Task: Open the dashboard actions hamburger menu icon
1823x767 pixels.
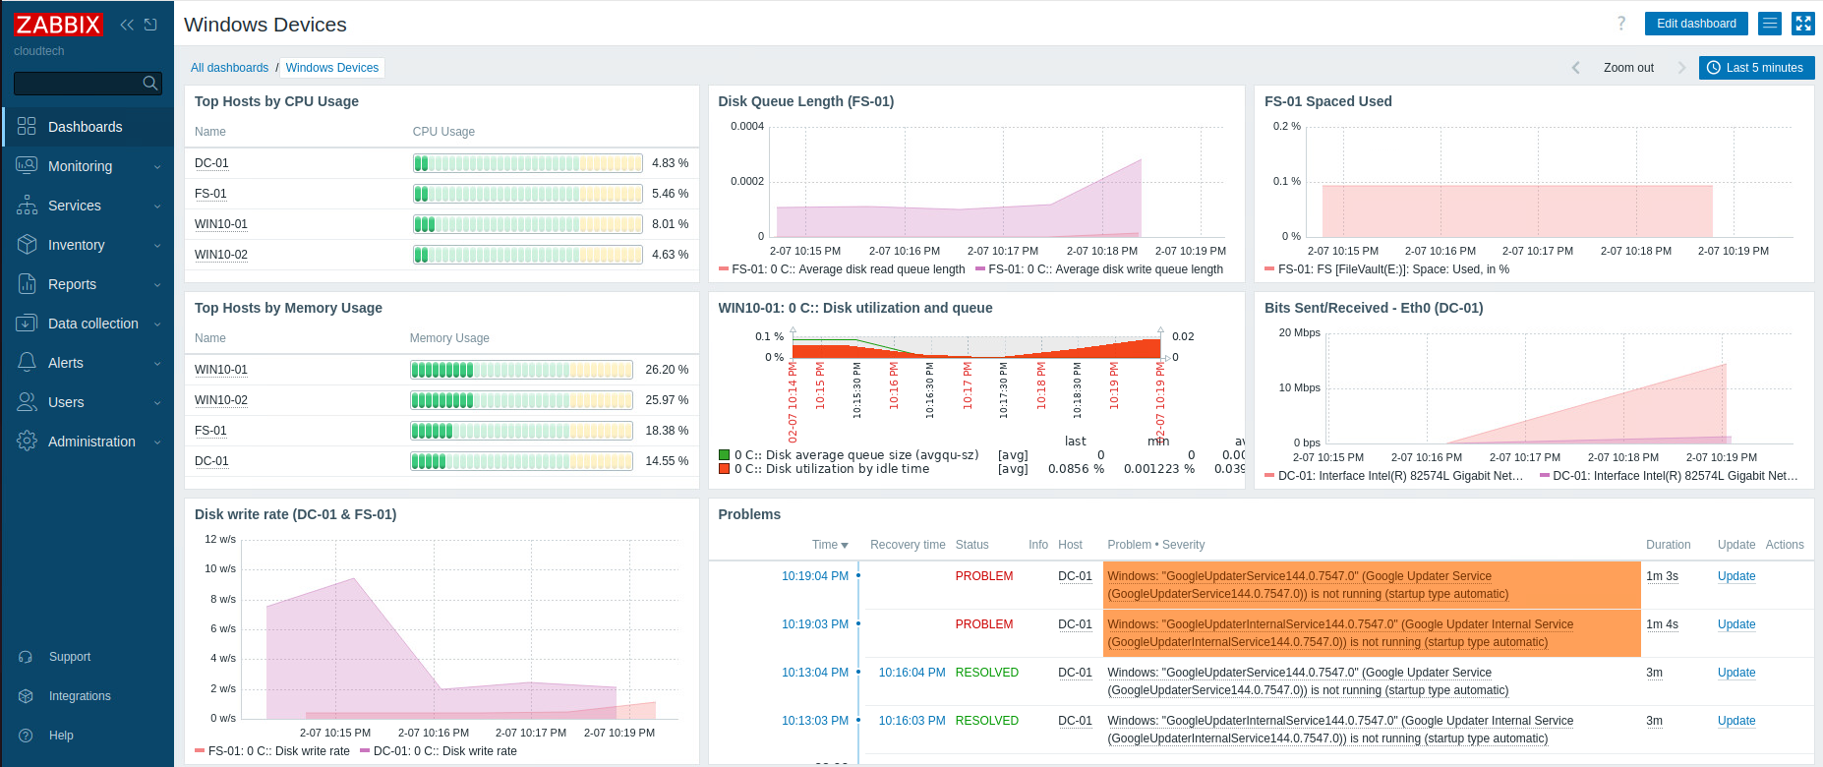Action: [x=1770, y=24]
